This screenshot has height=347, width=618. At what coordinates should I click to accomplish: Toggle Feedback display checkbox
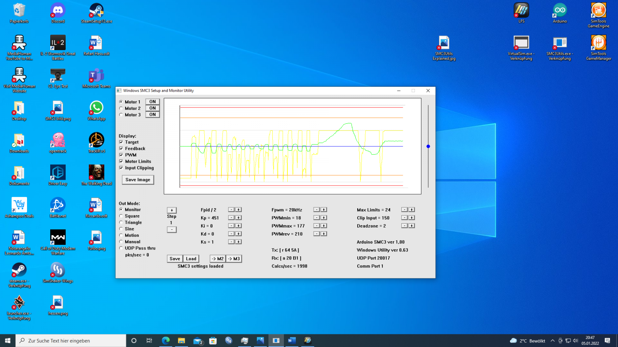click(x=121, y=148)
